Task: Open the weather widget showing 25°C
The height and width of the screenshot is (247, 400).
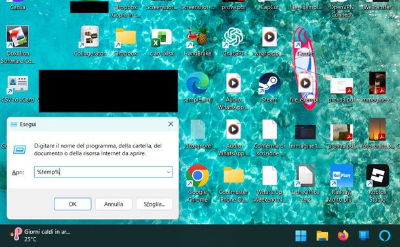Action: tap(41, 235)
